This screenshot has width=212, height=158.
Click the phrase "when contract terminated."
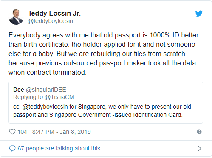tap(47, 73)
